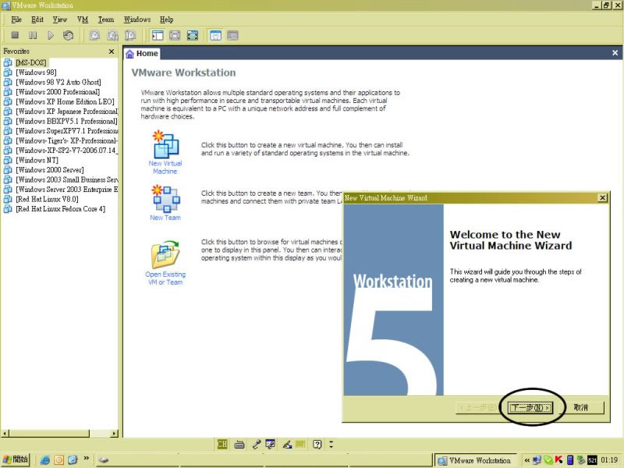
Task: Click the Suspend pause toolbar icon
Action: tap(33, 35)
